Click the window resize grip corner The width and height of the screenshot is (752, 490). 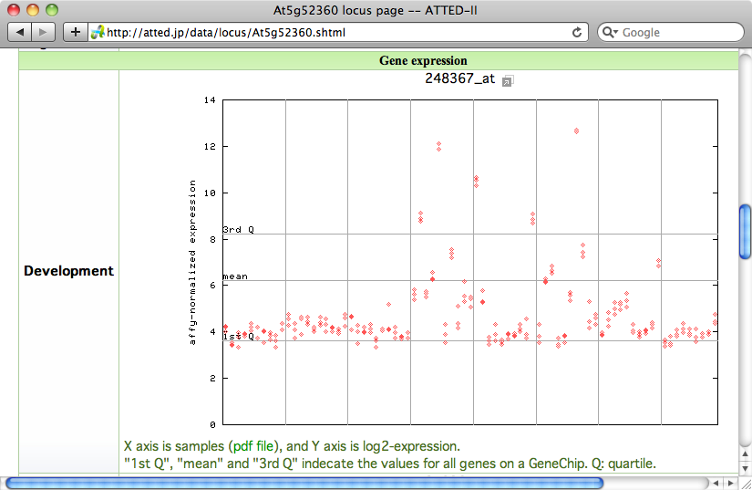point(744,483)
